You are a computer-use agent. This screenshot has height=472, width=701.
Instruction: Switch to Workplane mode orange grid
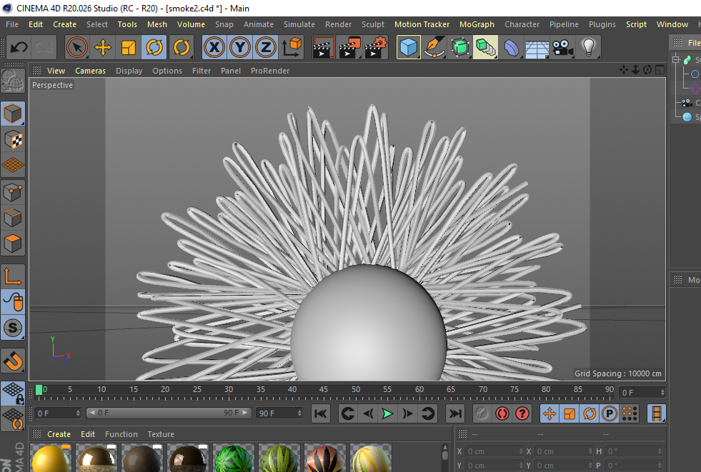pyautogui.click(x=13, y=165)
